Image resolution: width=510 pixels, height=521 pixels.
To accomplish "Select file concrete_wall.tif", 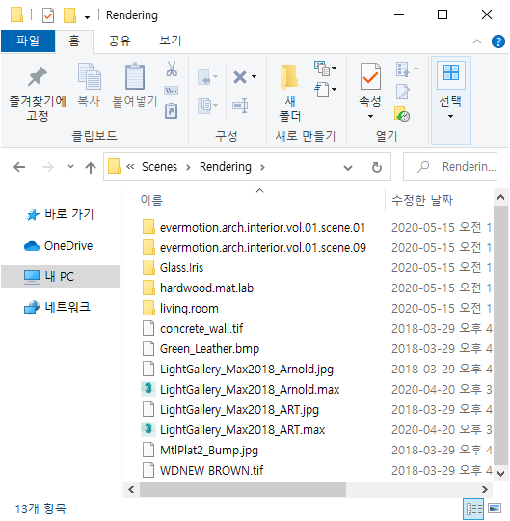I will 201,329.
